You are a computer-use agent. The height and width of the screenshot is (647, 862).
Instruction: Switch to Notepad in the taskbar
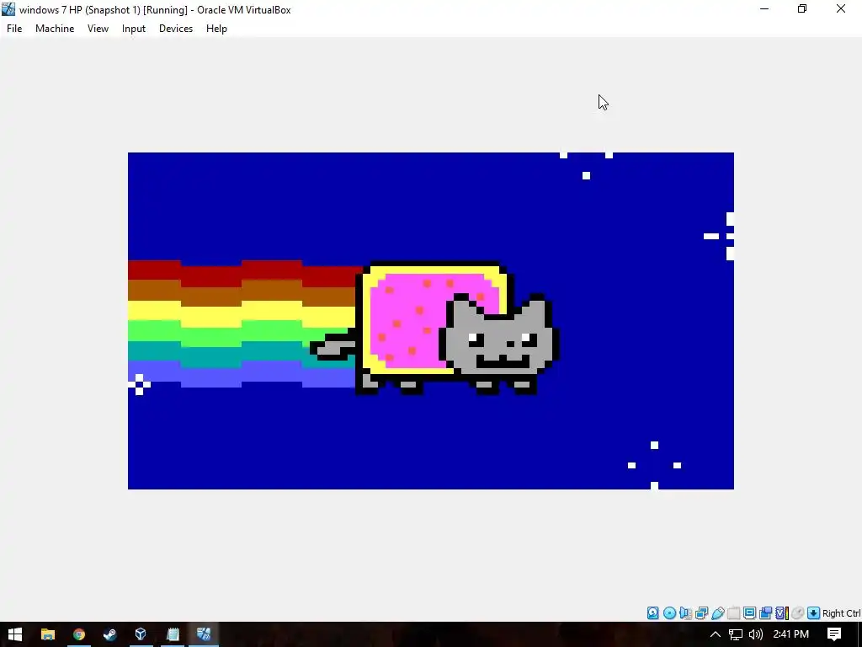point(173,634)
